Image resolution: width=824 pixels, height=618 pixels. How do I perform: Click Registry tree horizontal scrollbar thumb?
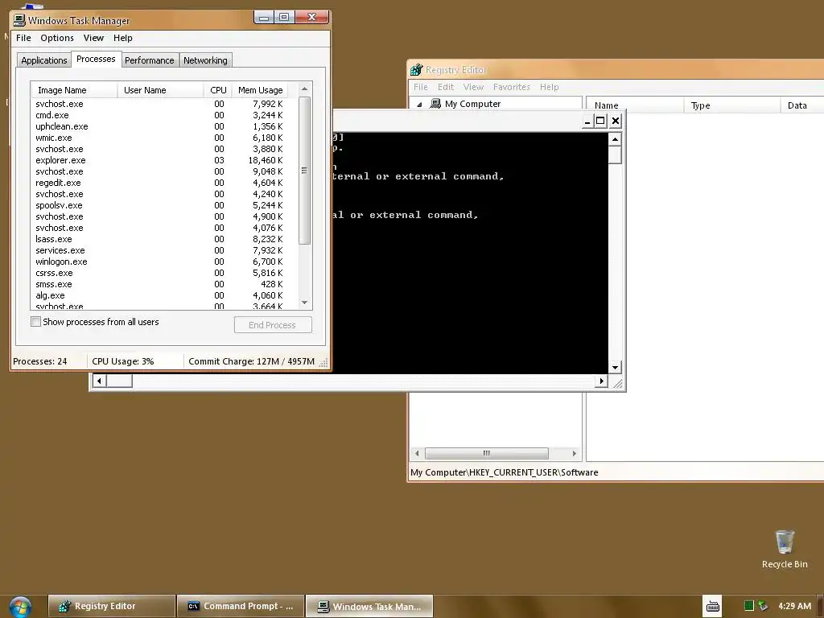click(x=487, y=453)
